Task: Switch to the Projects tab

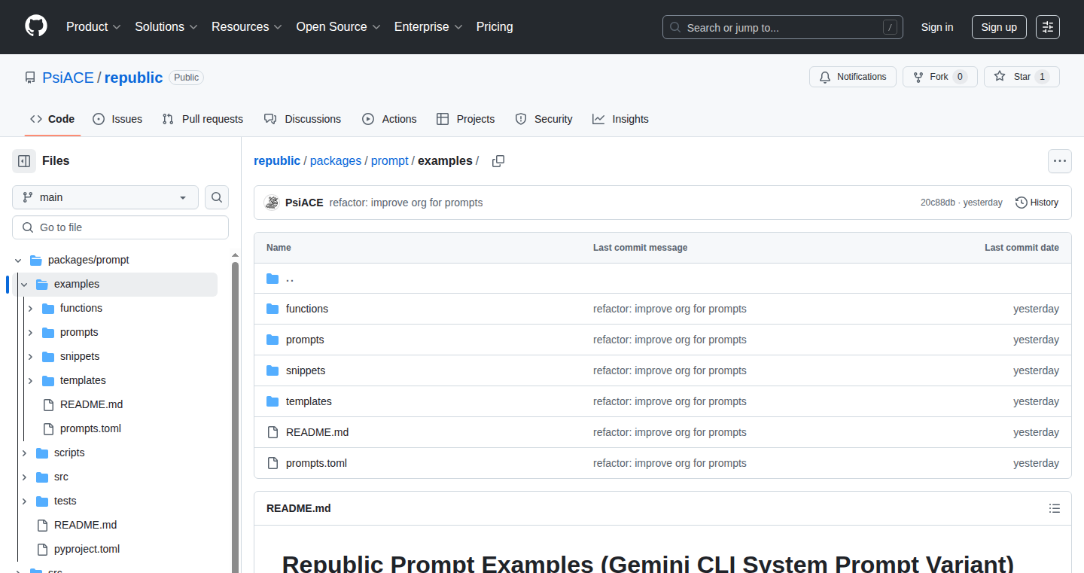Action: pyautogui.click(x=466, y=119)
